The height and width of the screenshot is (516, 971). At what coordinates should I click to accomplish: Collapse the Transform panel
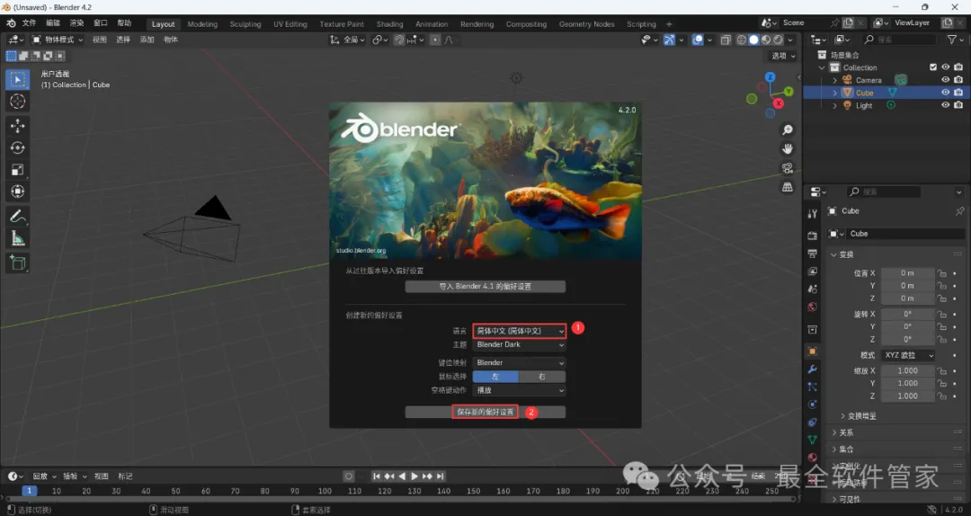(833, 254)
